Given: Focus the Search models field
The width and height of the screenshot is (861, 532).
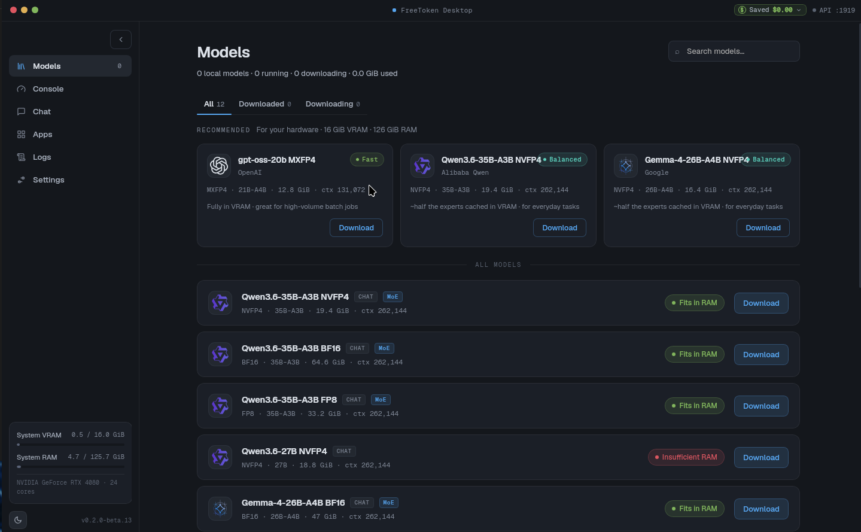Looking at the screenshot, I should [734, 51].
